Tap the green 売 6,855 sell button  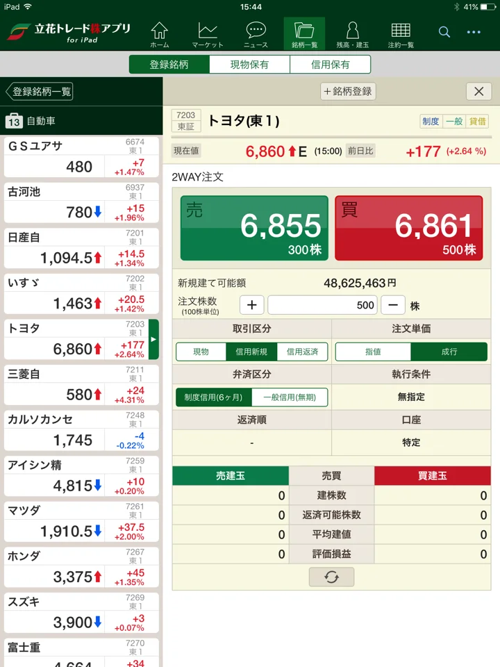coord(254,228)
